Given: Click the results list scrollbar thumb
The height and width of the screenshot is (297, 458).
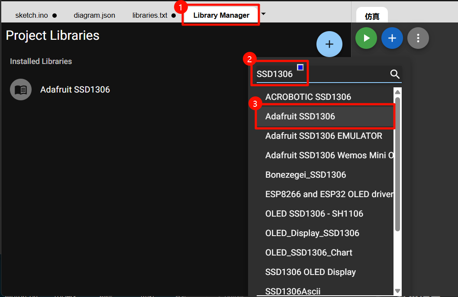Looking at the screenshot, I should click(397, 164).
